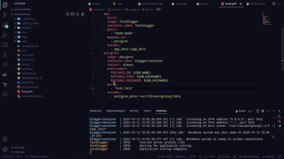Close the terminal panel

279,111
